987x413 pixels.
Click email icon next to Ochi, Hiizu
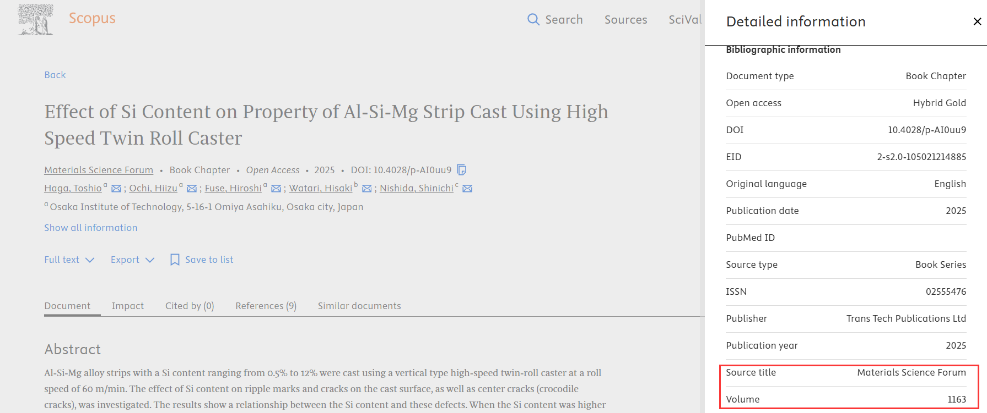click(192, 189)
